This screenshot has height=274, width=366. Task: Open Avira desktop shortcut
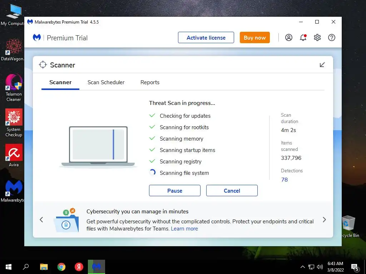click(14, 156)
